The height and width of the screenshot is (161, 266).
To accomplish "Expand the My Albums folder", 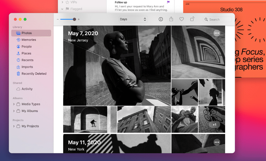I will click(14, 111).
